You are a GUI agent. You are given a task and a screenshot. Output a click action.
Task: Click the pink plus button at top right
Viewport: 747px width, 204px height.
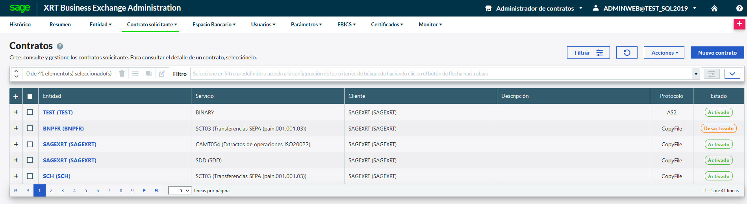739,24
